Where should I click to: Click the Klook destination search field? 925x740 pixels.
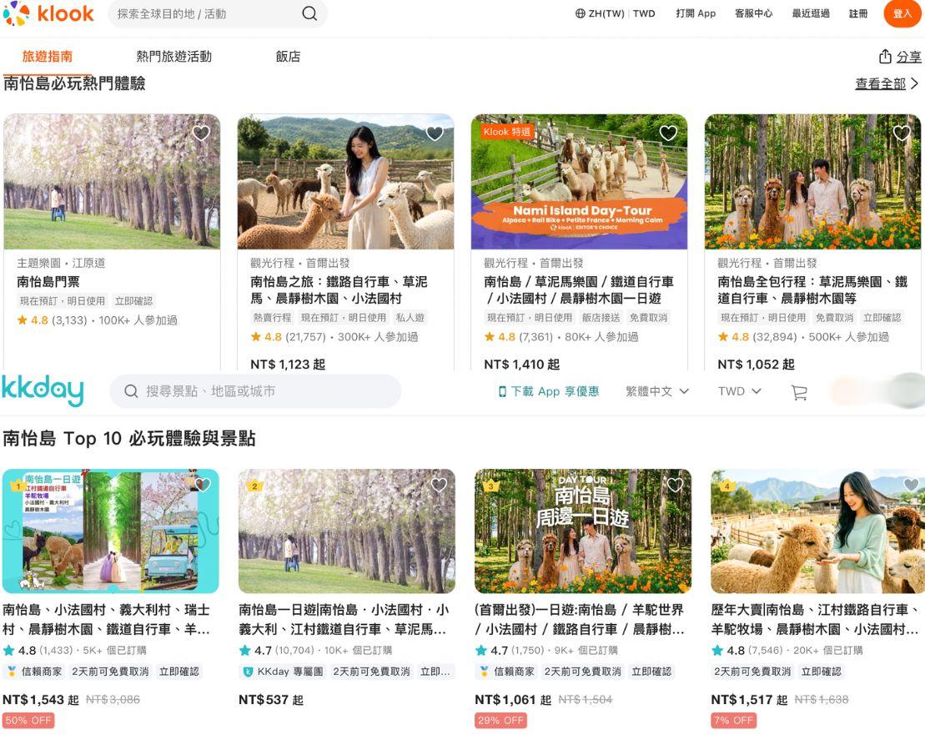[217, 13]
